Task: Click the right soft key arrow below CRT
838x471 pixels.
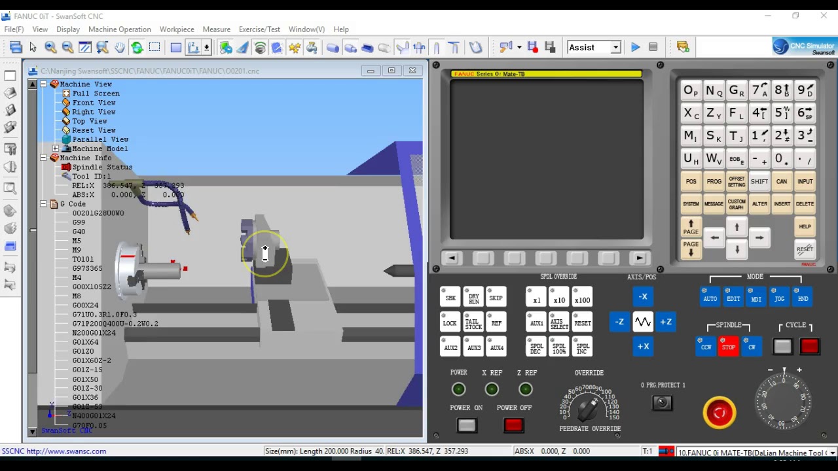Action: (640, 258)
